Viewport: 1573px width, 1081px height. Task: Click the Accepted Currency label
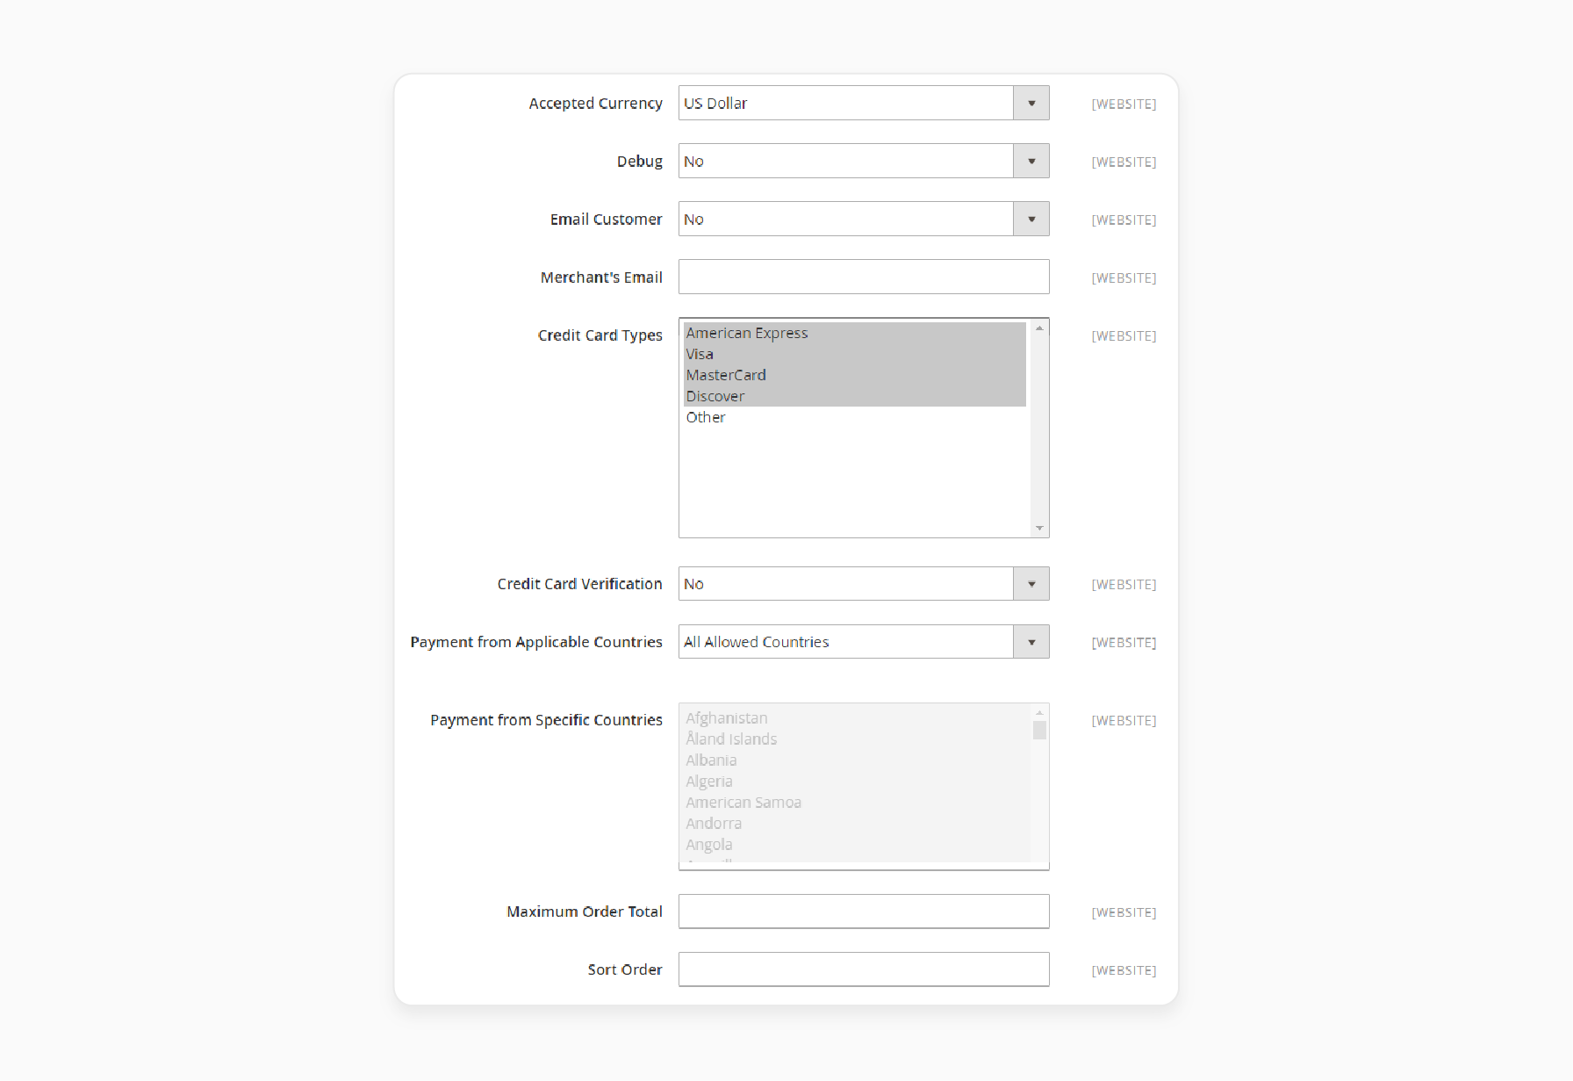(x=595, y=104)
